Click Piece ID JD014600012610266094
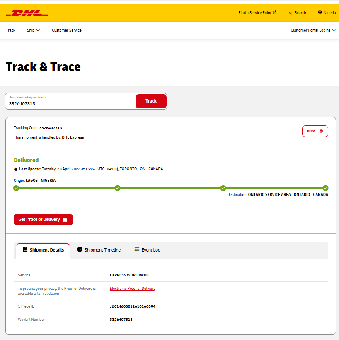The width and height of the screenshot is (339, 340). click(x=133, y=306)
